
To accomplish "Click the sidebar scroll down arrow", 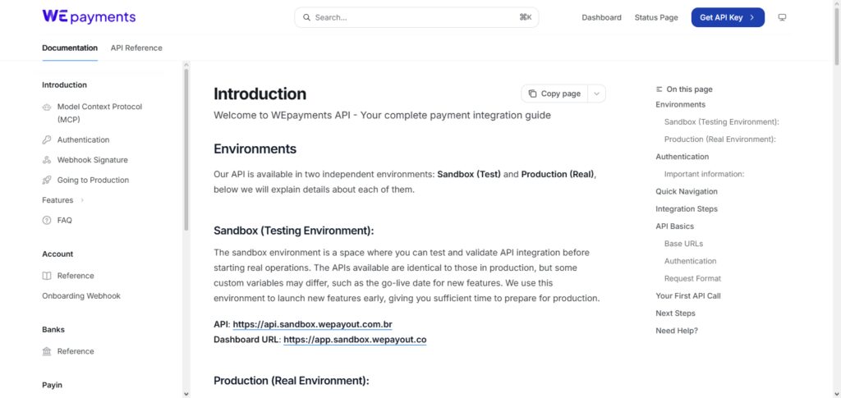I will coord(186,394).
